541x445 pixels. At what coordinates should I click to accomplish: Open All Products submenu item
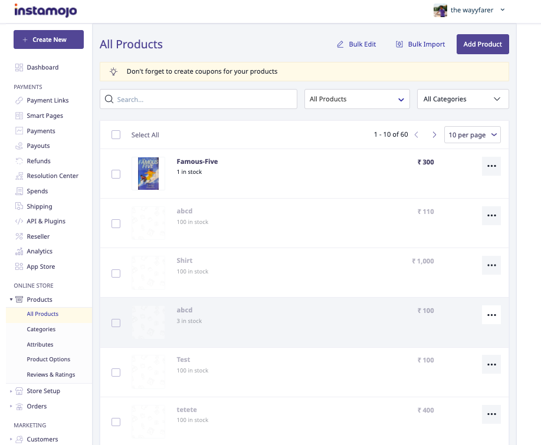coord(49,314)
